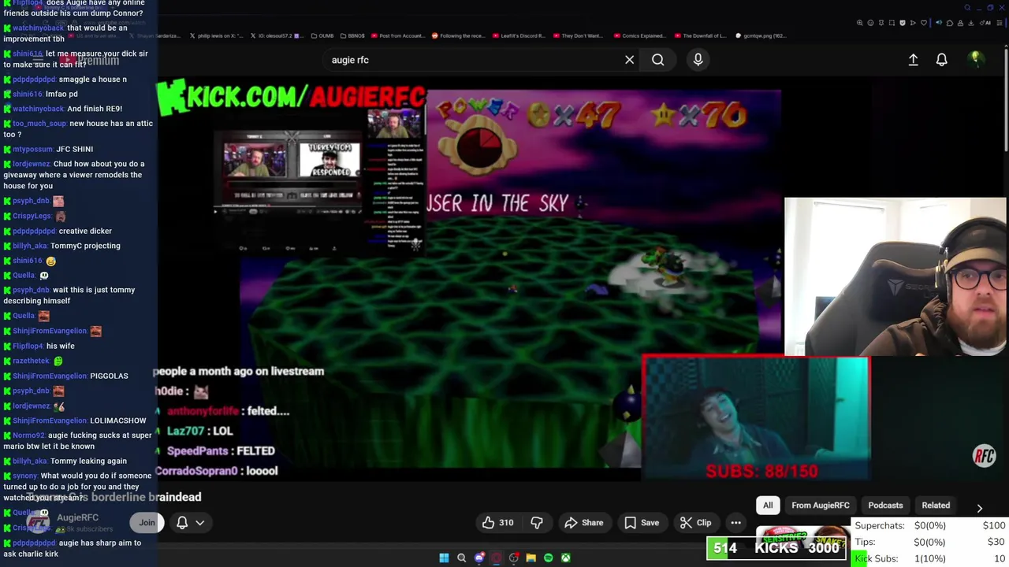
Task: Like the video (310 likes)
Action: (497, 523)
